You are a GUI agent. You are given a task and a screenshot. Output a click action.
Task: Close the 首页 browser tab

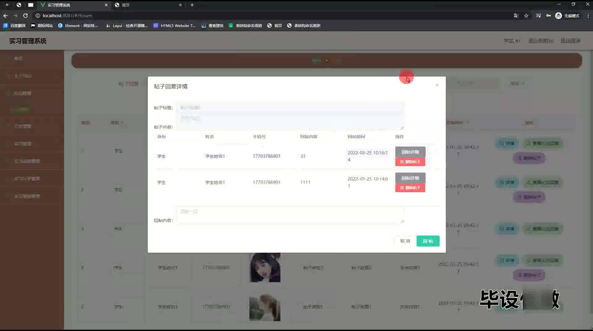coord(180,5)
